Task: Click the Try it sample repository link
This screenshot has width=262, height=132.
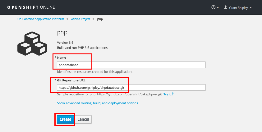Action: click(x=167, y=94)
